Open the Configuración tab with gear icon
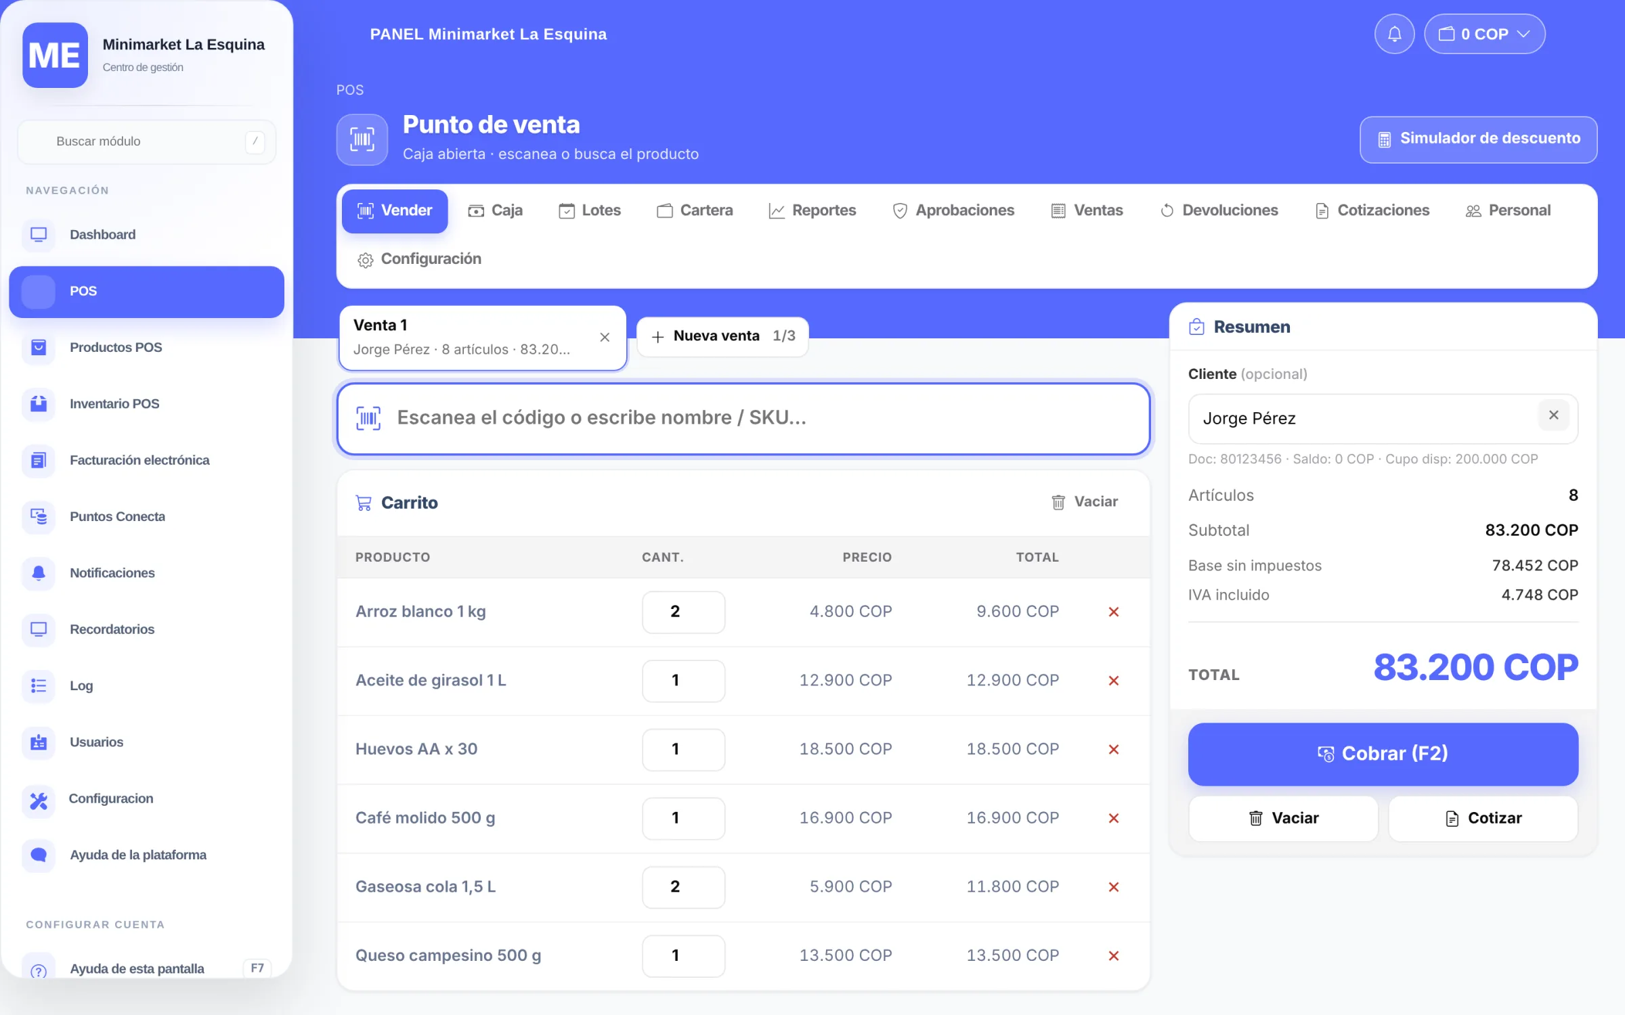Viewport: 1625px width, 1015px height. [x=419, y=259]
